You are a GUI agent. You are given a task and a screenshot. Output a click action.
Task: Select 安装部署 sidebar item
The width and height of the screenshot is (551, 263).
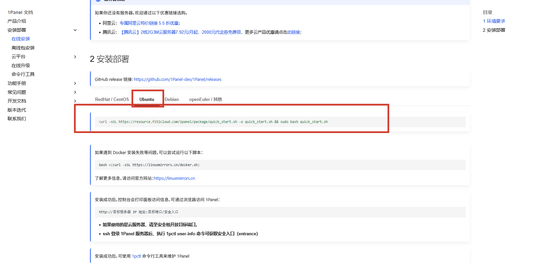(x=17, y=30)
